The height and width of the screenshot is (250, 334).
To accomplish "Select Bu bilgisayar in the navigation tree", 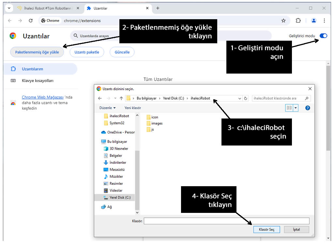I will (114, 142).
